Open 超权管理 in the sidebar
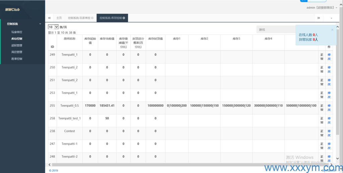343x173 pixels. click(x=17, y=45)
